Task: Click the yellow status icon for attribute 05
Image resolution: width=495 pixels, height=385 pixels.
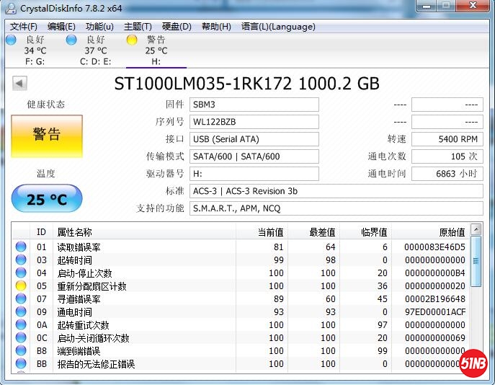Action: pos(21,286)
